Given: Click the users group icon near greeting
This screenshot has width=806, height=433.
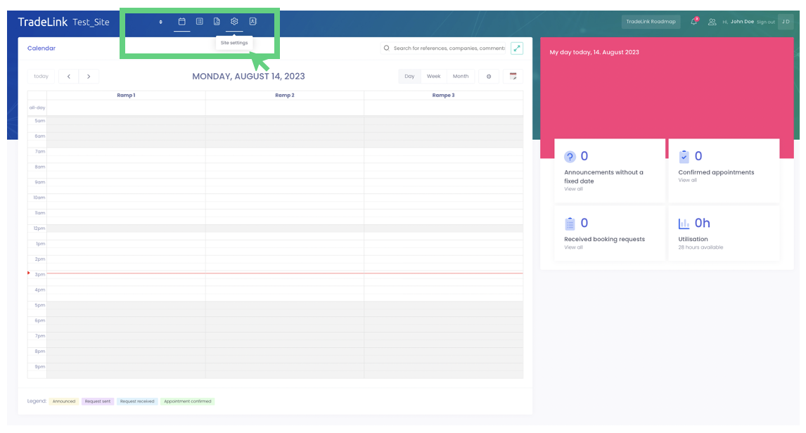Looking at the screenshot, I should 712,22.
